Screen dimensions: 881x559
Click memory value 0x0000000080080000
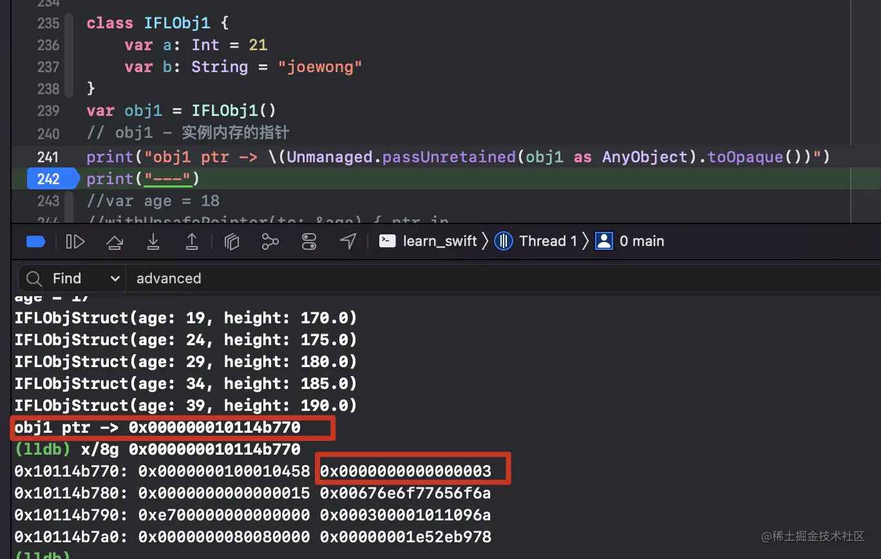[224, 537]
